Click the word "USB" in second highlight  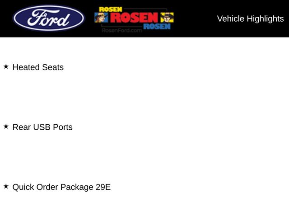pos(42,127)
